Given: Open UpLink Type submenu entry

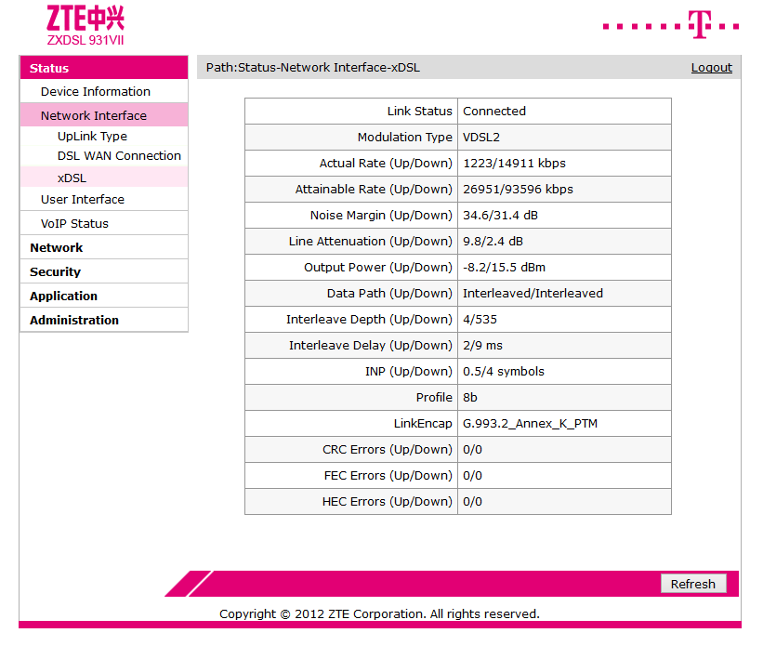Looking at the screenshot, I should tap(92, 136).
